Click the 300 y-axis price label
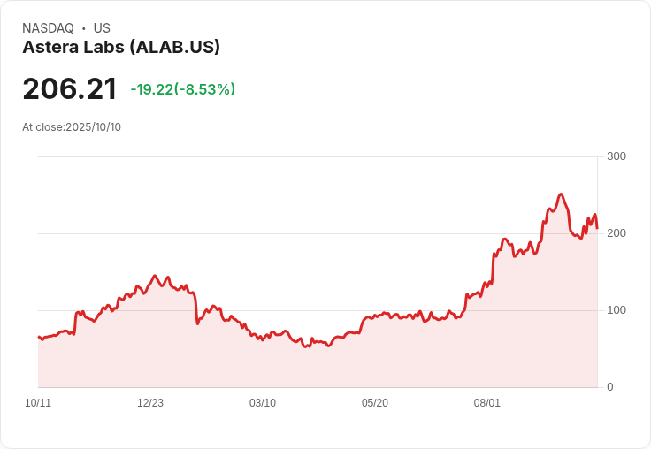651x449 pixels. (617, 156)
